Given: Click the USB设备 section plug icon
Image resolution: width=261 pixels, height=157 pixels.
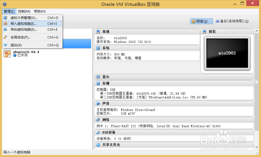Looking at the screenshot, I should point(98,132).
